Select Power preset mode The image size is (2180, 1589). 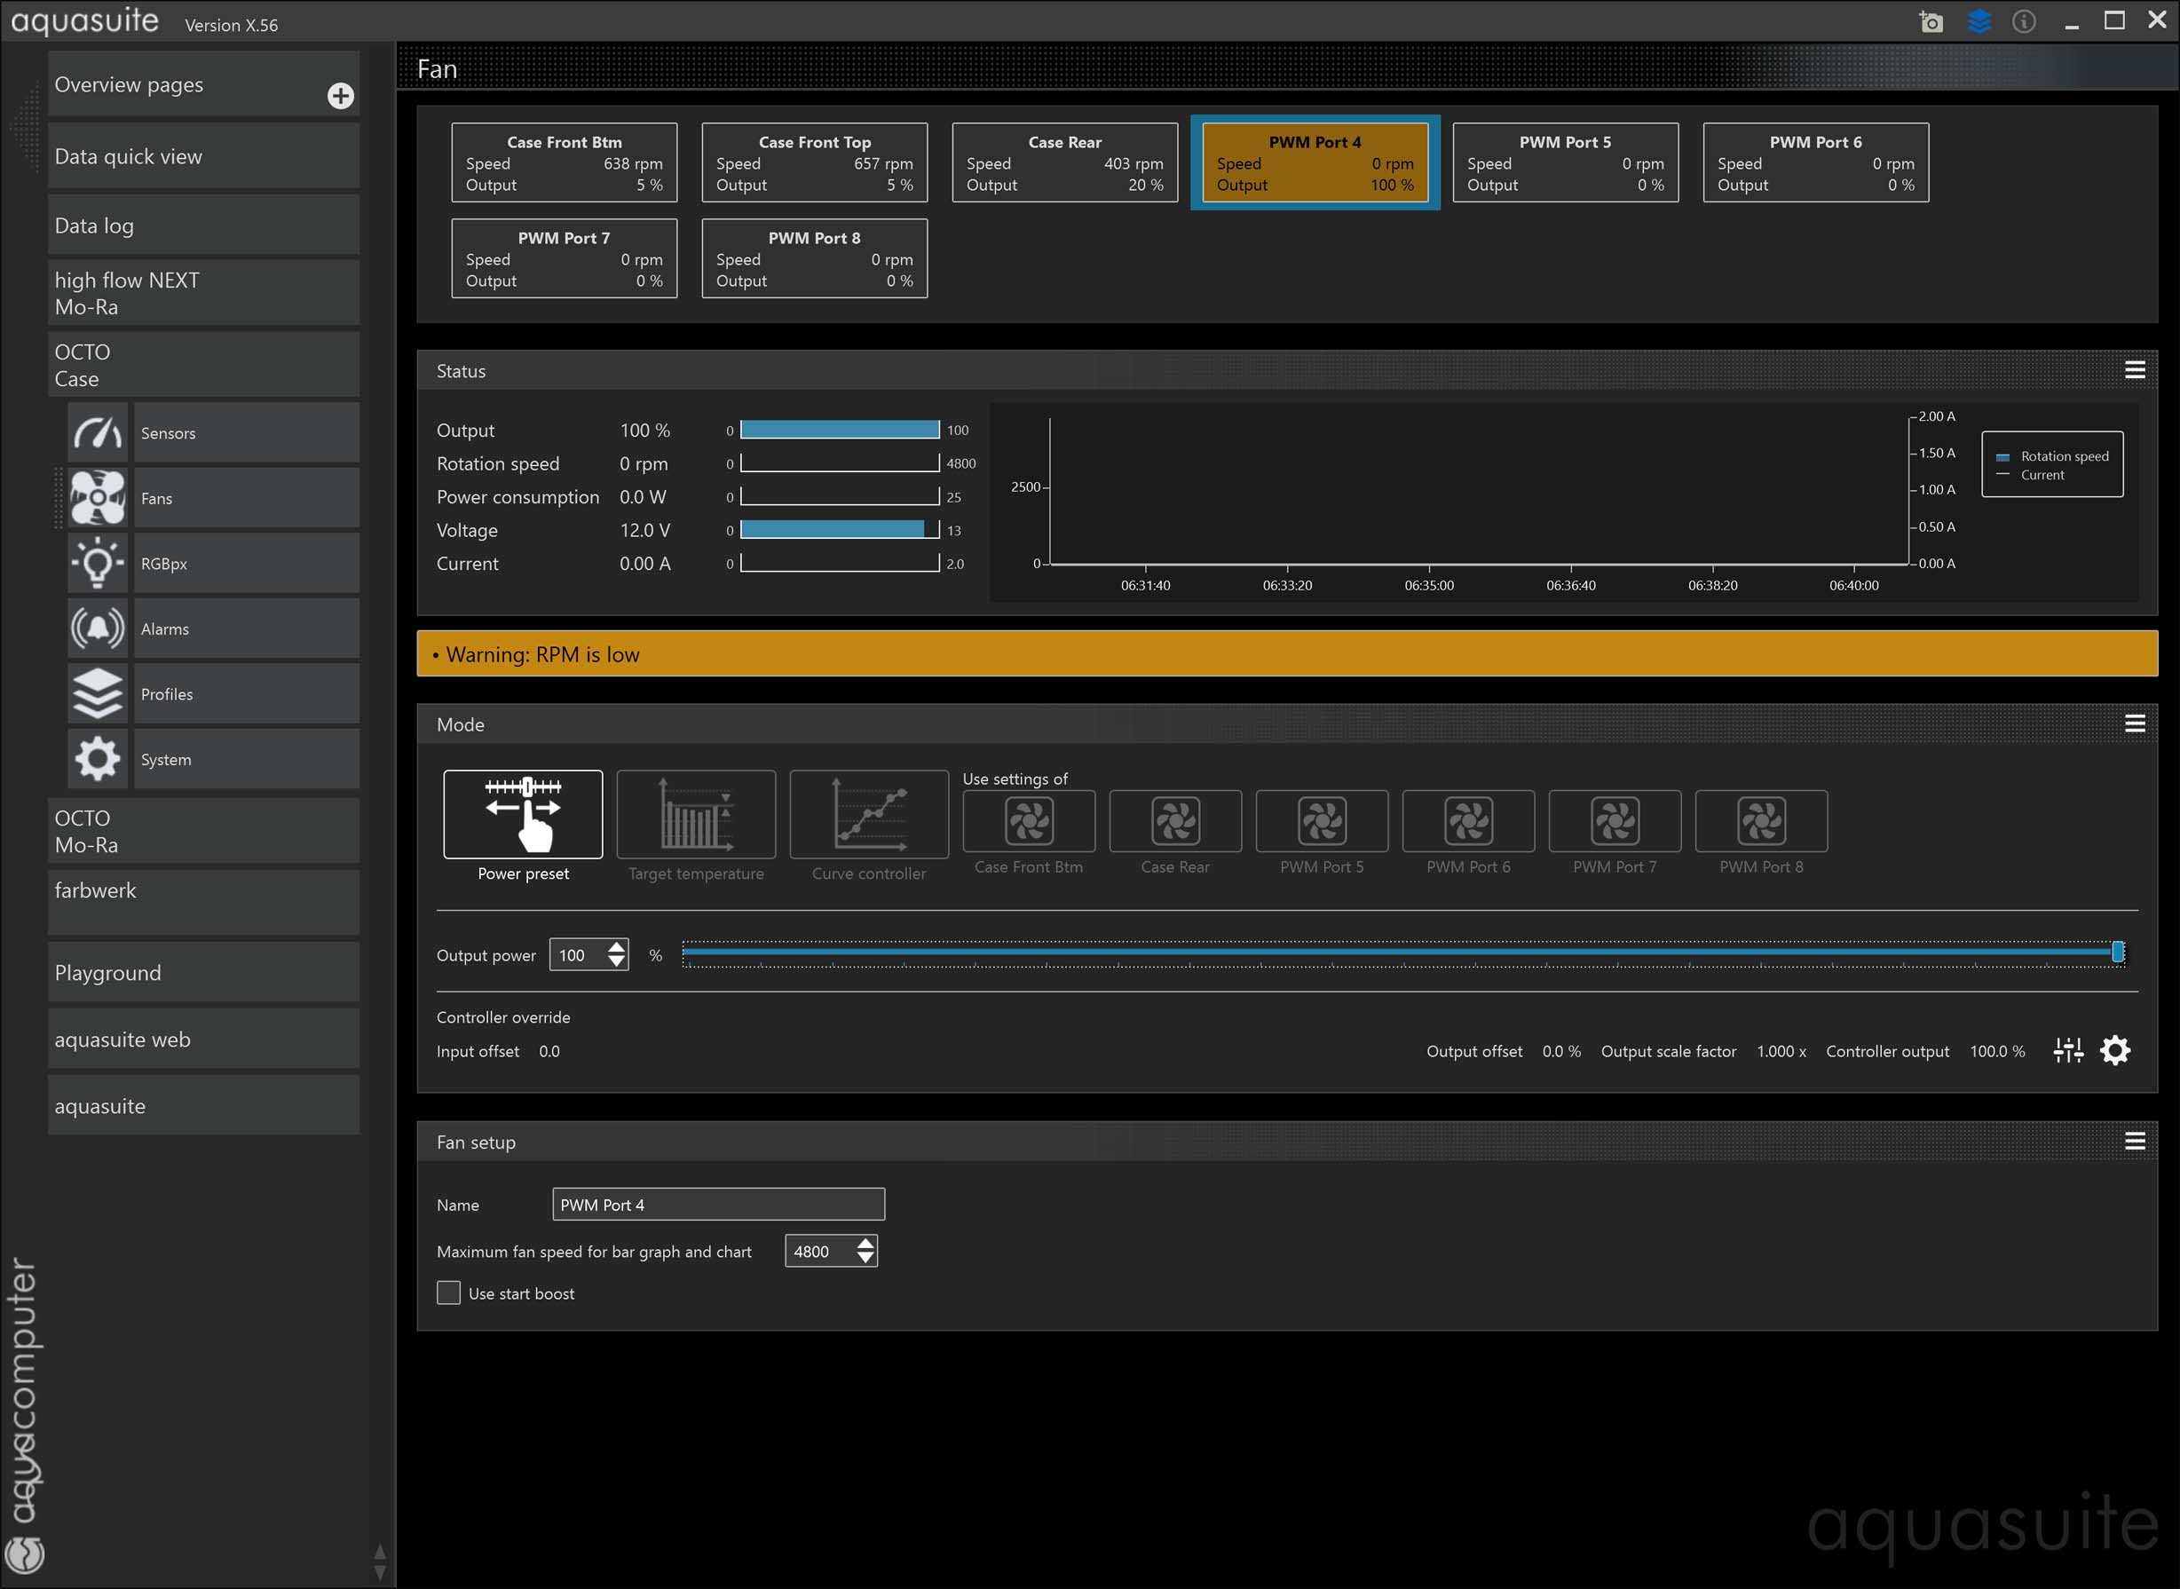pyautogui.click(x=523, y=815)
